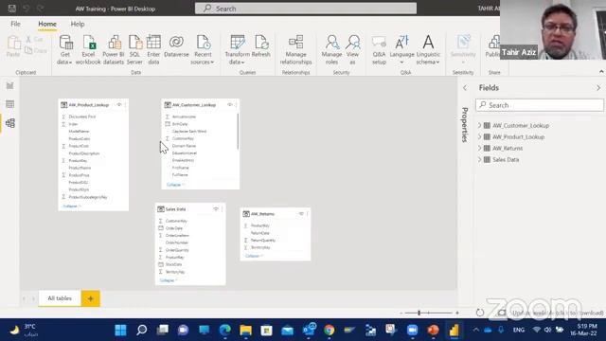Open the Get data menu
The height and width of the screenshot is (341, 606).
65,50
